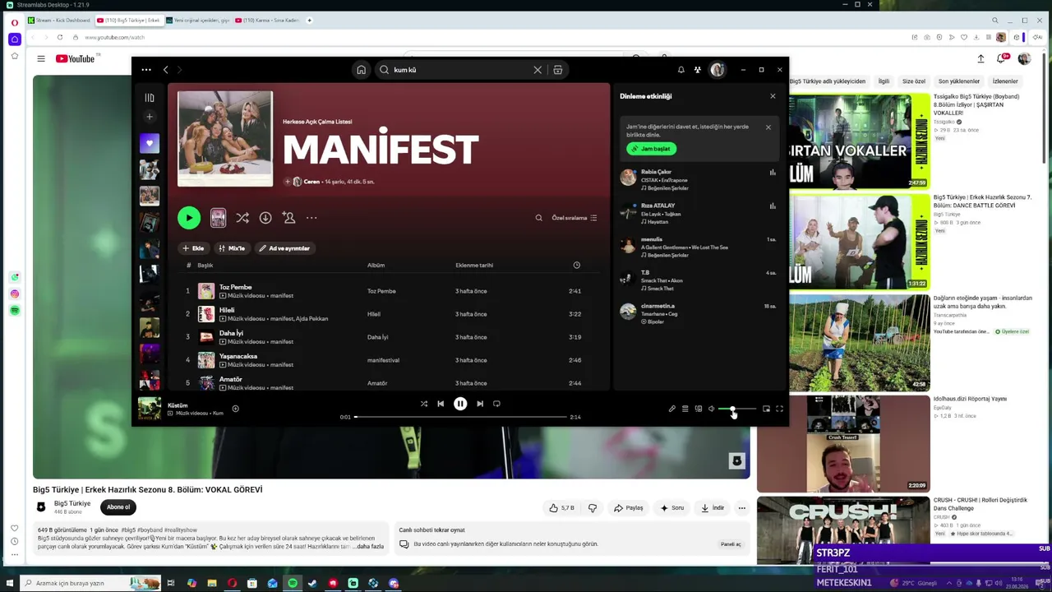Open Spotify from the Windows taskbar
Viewport: 1052px width, 592px height.
coord(293,583)
